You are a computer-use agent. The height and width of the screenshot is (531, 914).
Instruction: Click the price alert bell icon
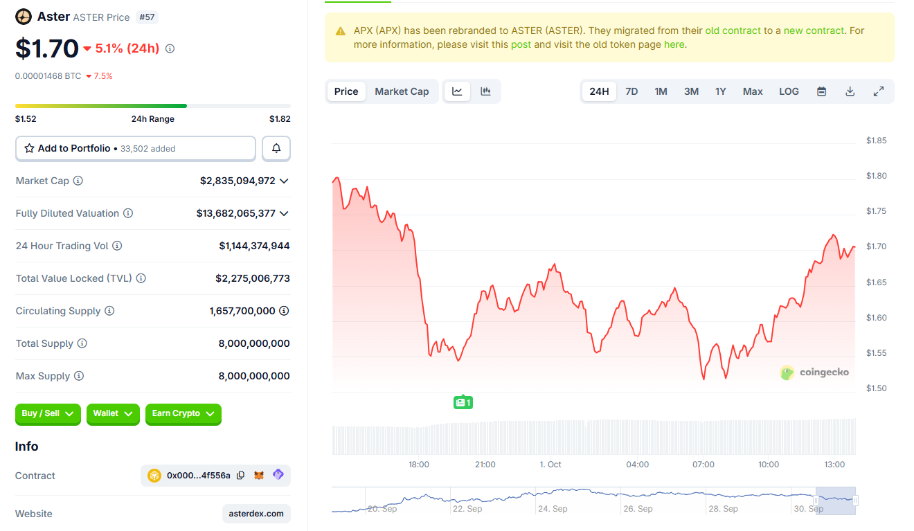pos(276,148)
